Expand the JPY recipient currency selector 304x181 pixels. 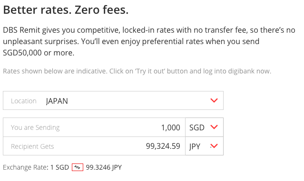(x=204, y=146)
